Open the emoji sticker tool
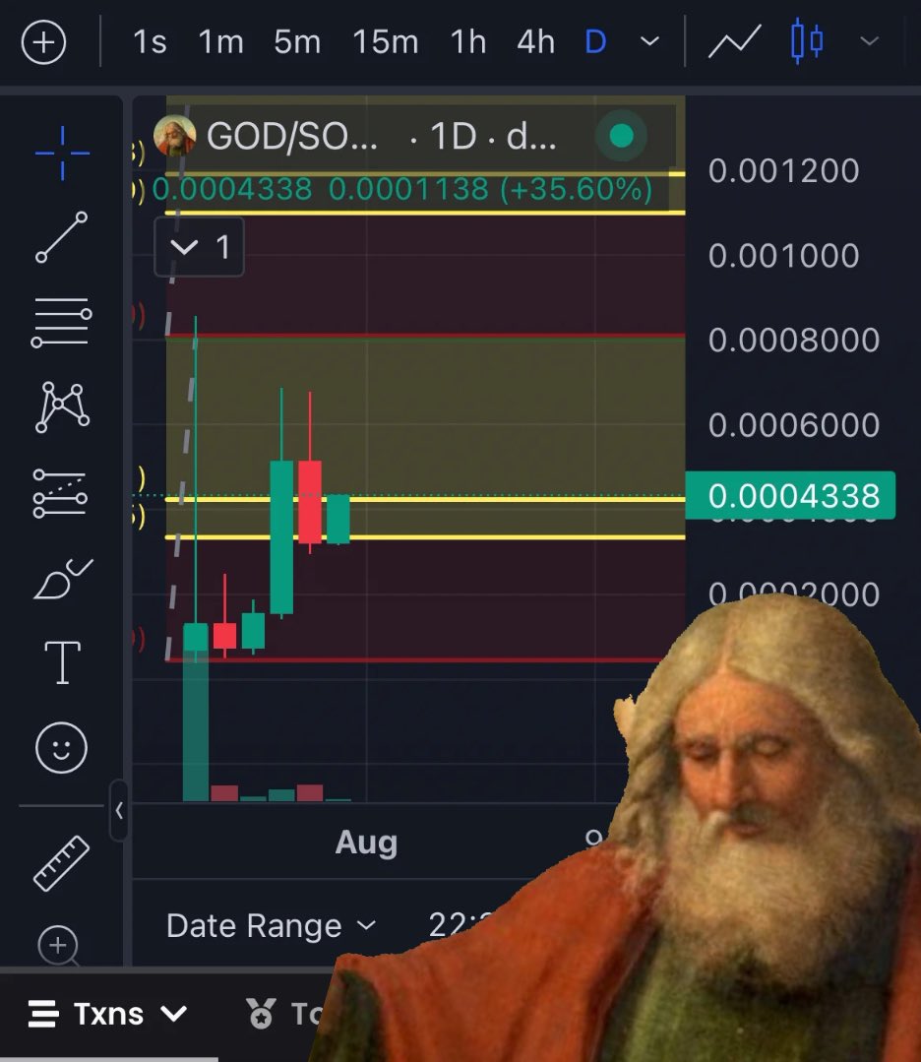 coord(61,748)
